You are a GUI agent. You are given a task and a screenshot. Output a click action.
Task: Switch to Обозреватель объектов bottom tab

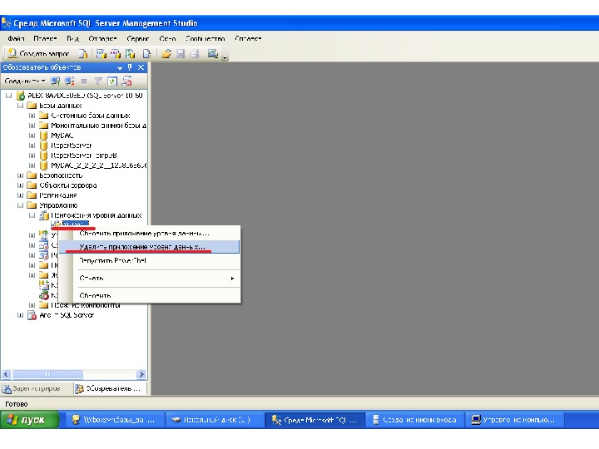pos(110,388)
